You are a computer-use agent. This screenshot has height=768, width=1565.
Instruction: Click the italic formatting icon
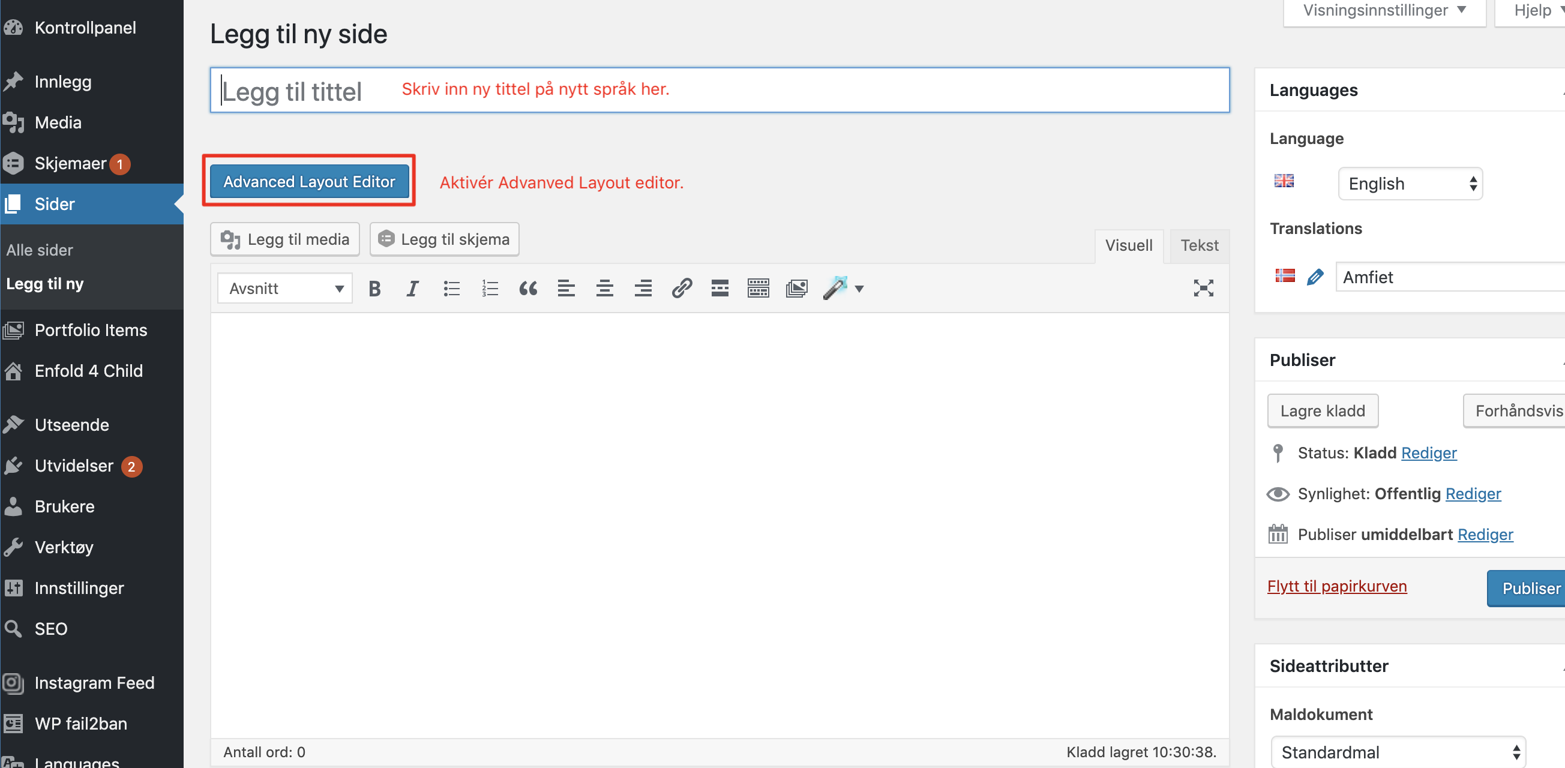click(x=412, y=289)
